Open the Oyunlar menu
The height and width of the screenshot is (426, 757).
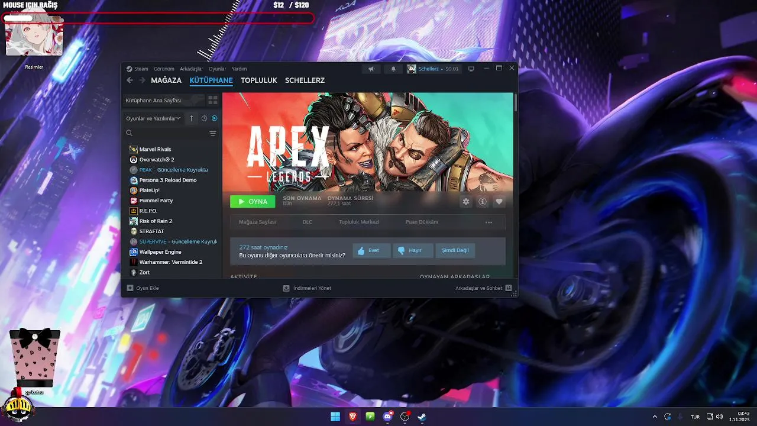(218, 69)
